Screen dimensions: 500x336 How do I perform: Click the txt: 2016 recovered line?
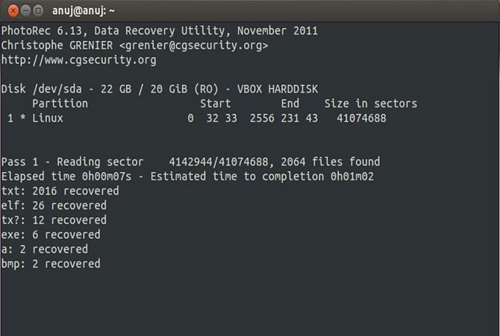60,191
